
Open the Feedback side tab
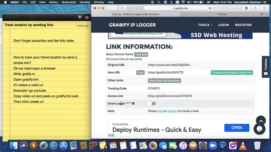(265, 67)
